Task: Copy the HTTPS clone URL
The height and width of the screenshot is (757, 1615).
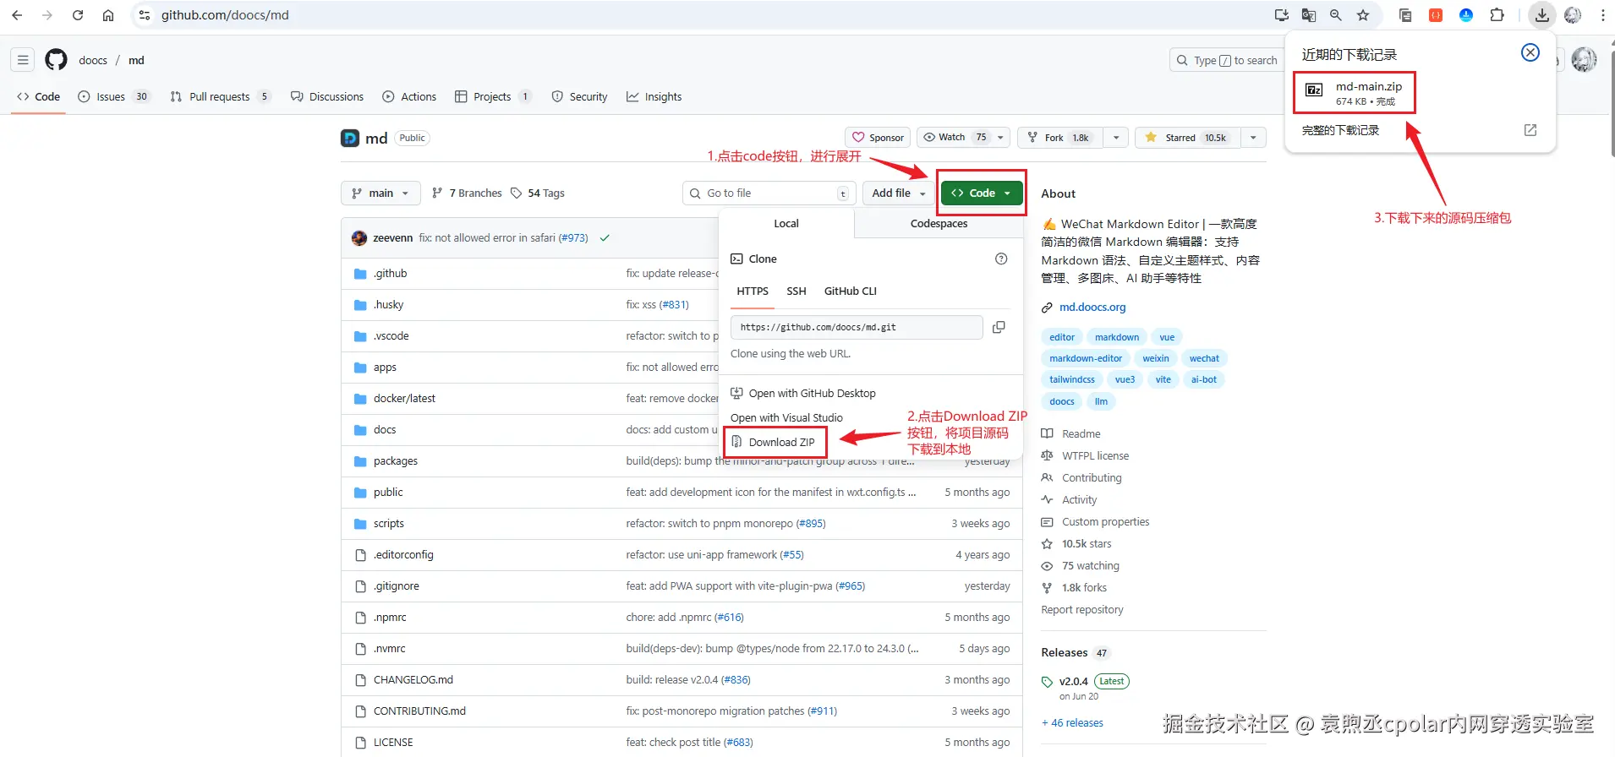Action: (999, 327)
